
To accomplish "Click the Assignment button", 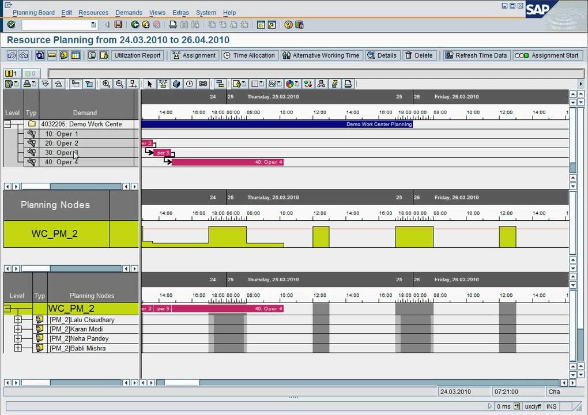I will click(x=194, y=55).
